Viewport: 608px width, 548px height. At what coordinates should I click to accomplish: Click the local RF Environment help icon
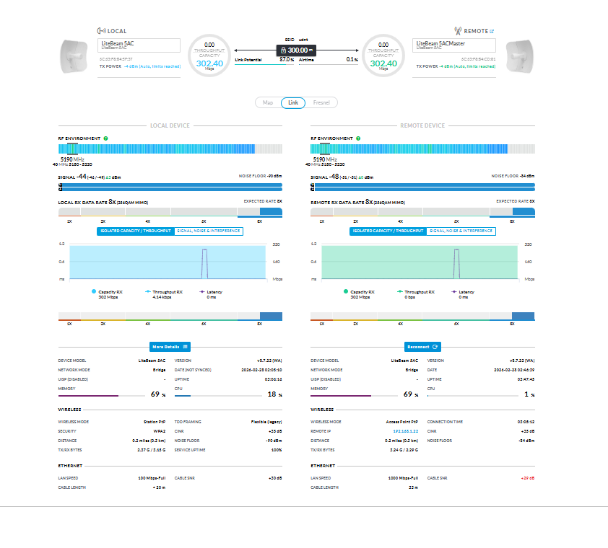pyautogui.click(x=106, y=138)
